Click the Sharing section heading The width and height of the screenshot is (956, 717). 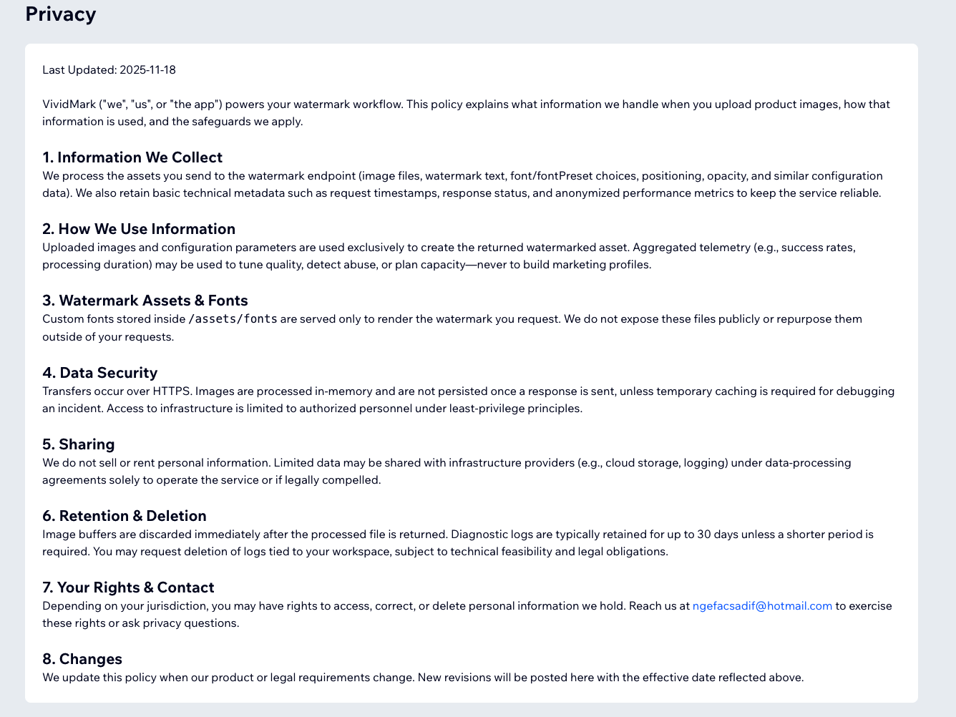79,444
